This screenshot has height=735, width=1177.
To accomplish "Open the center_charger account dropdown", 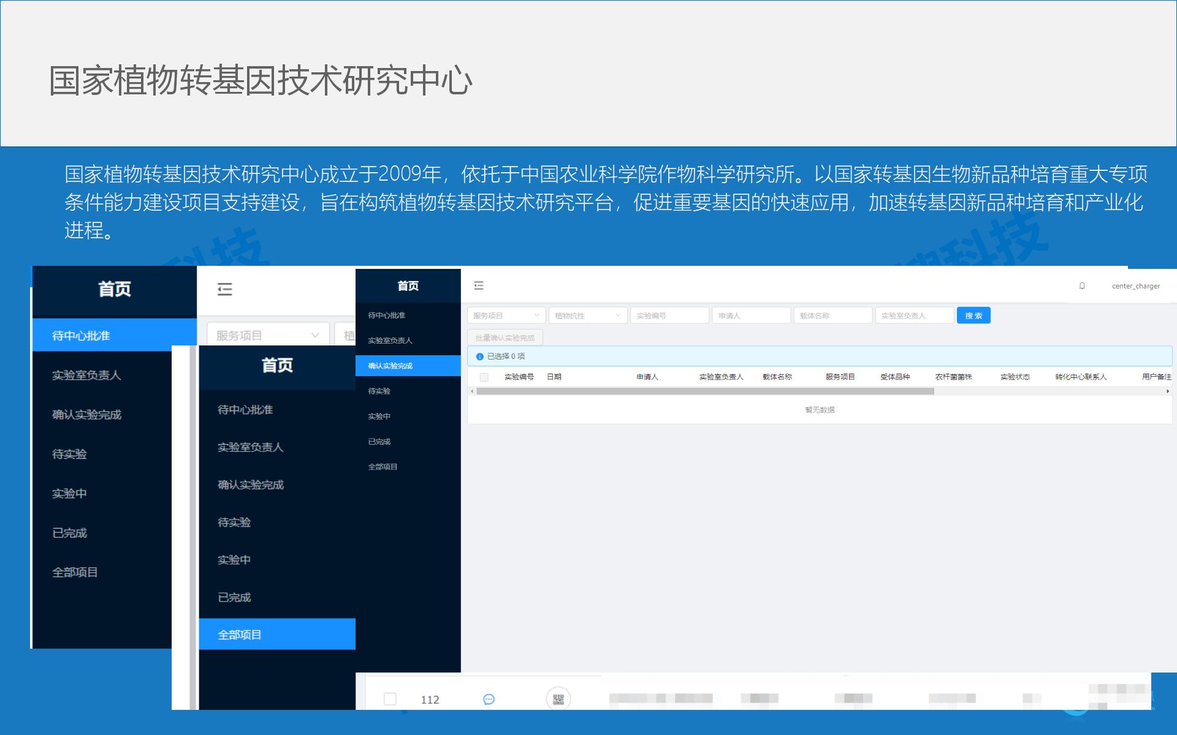I will tap(1135, 285).
